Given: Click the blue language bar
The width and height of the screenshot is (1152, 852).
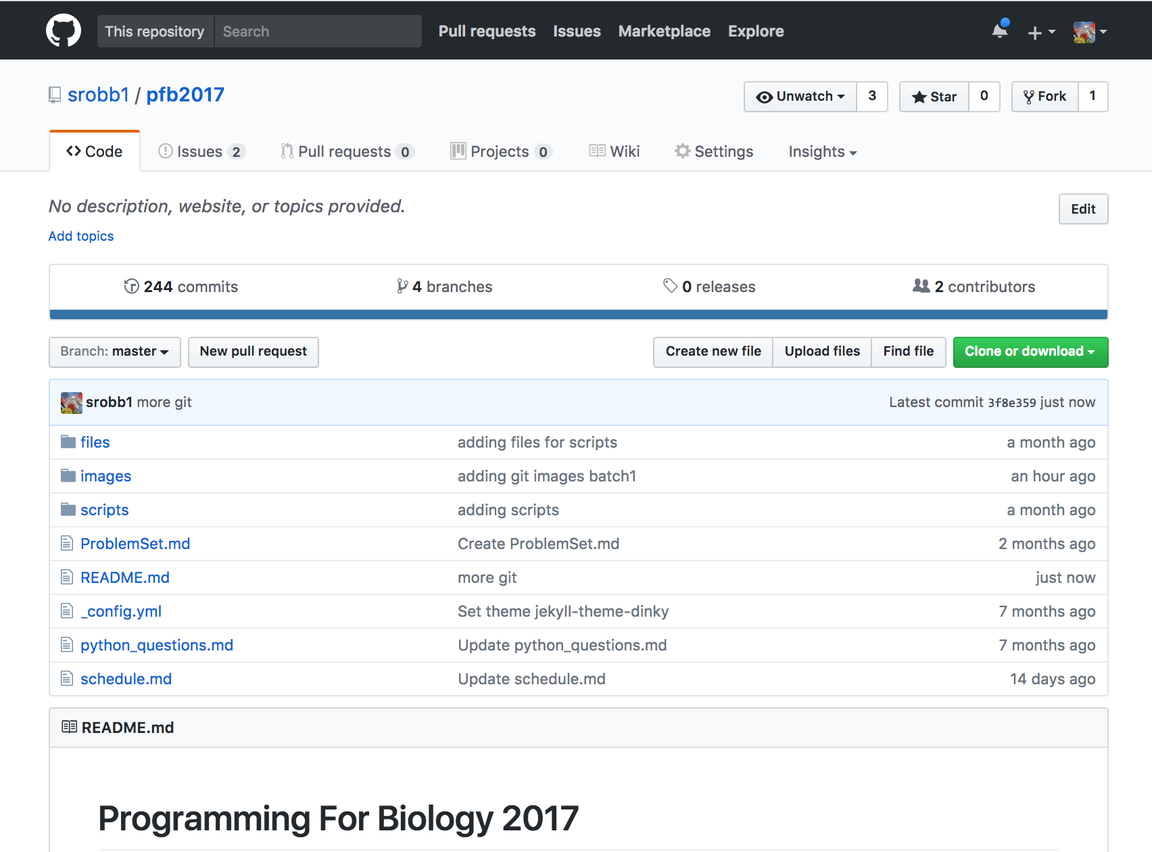Looking at the screenshot, I should [x=579, y=314].
